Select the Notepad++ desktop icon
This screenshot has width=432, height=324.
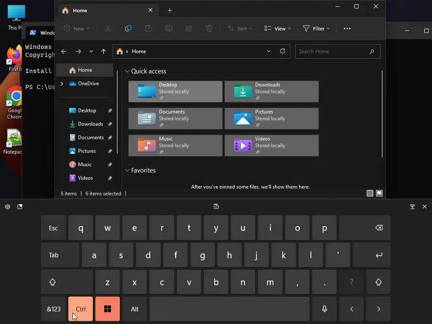(x=13, y=142)
